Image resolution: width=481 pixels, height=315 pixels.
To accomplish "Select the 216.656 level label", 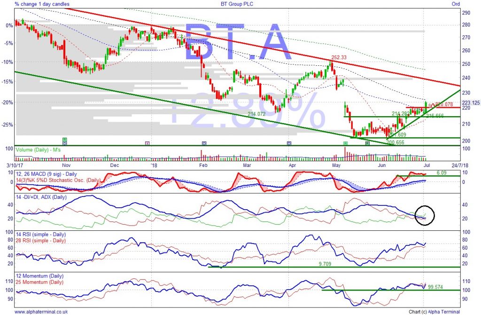I will (x=434, y=116).
